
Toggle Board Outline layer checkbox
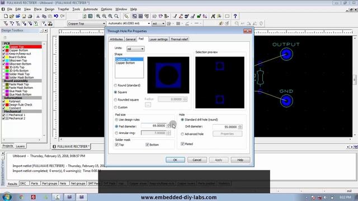3,57
